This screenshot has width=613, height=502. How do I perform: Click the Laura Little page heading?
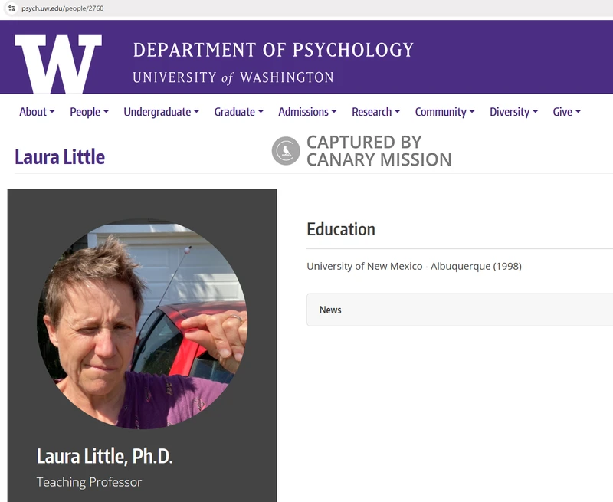[60, 157]
